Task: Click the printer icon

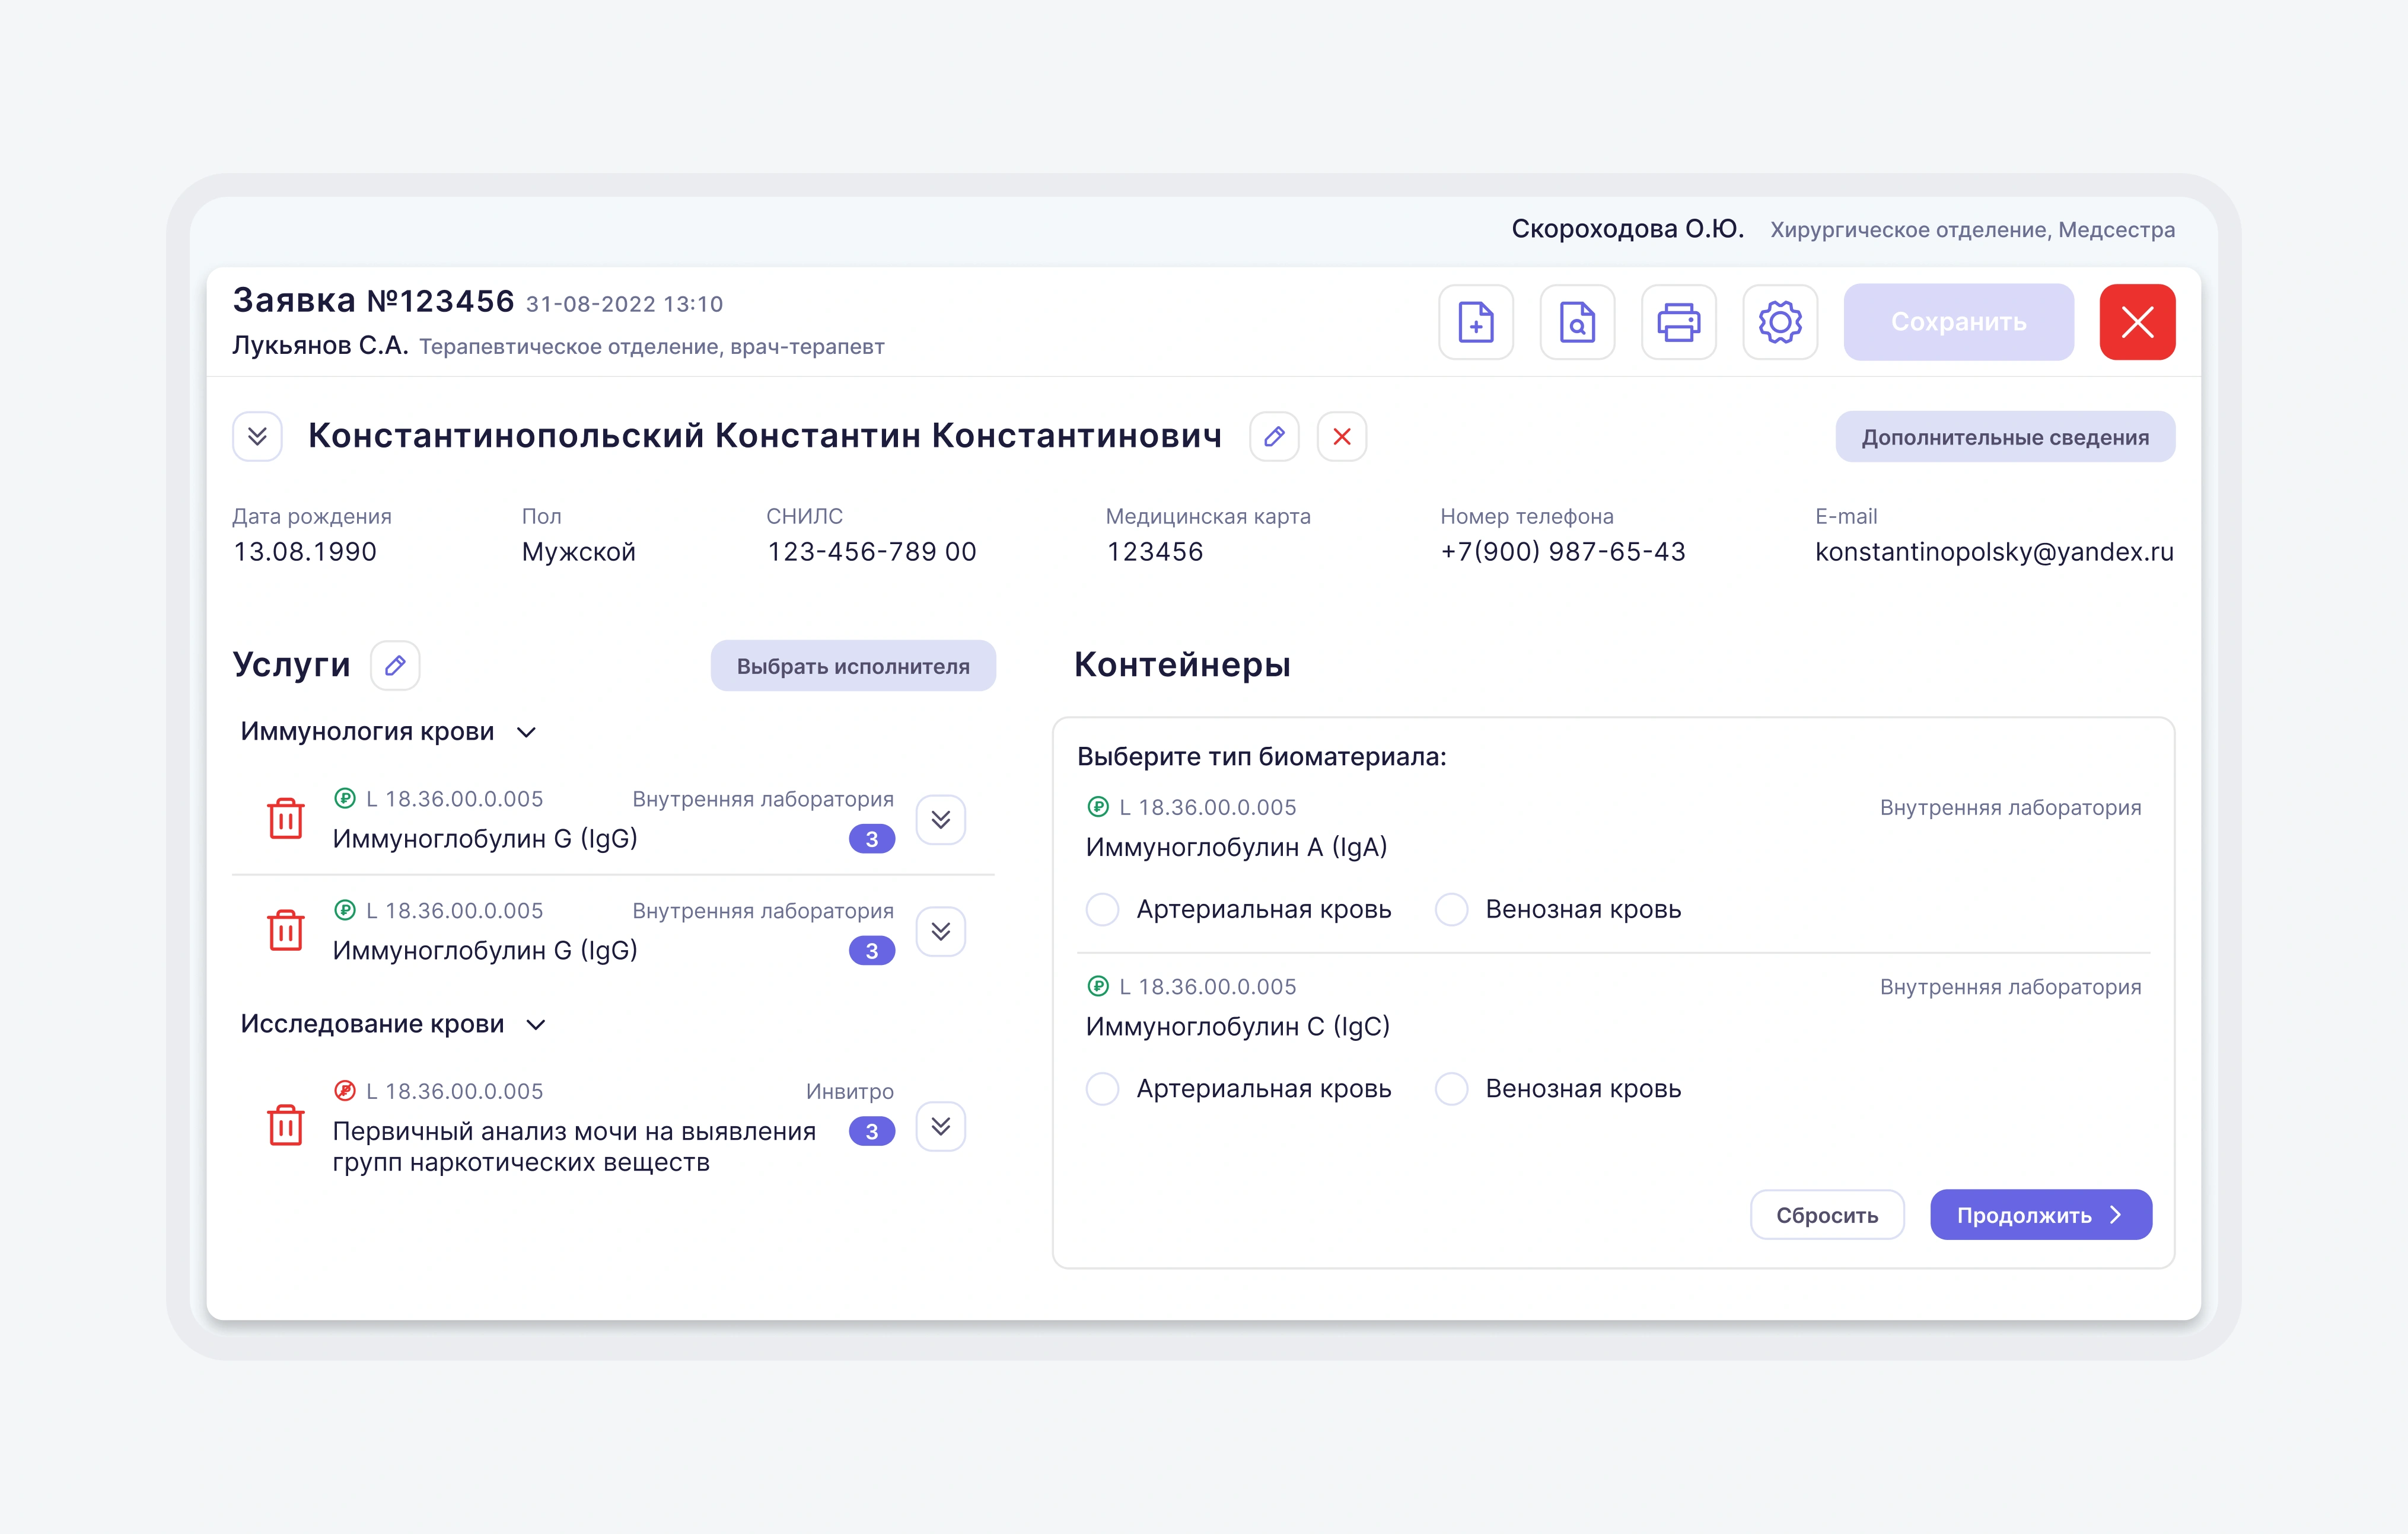Action: [1678, 322]
